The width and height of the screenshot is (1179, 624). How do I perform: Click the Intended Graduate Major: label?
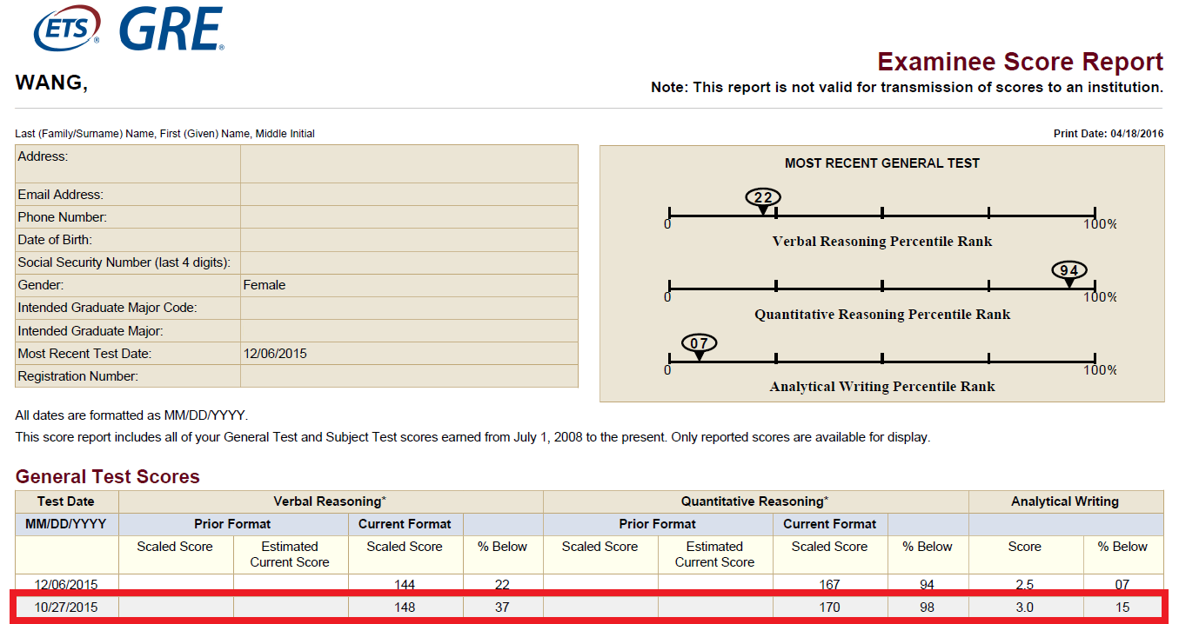(90, 331)
